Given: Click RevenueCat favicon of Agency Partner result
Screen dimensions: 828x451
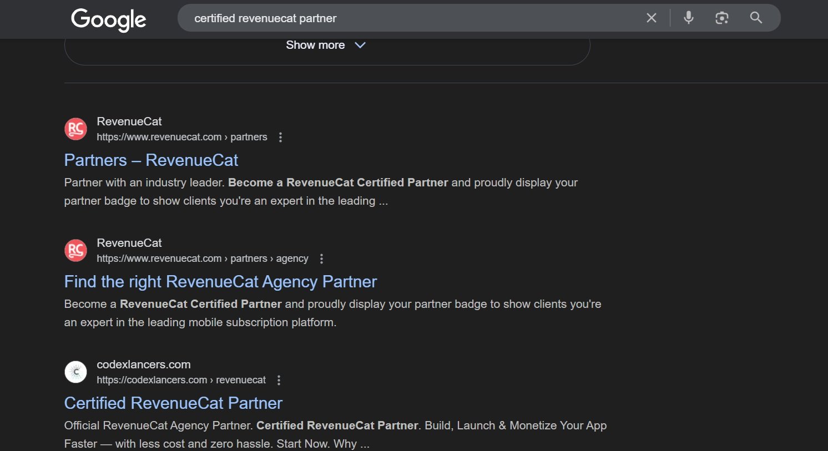Looking at the screenshot, I should point(75,251).
